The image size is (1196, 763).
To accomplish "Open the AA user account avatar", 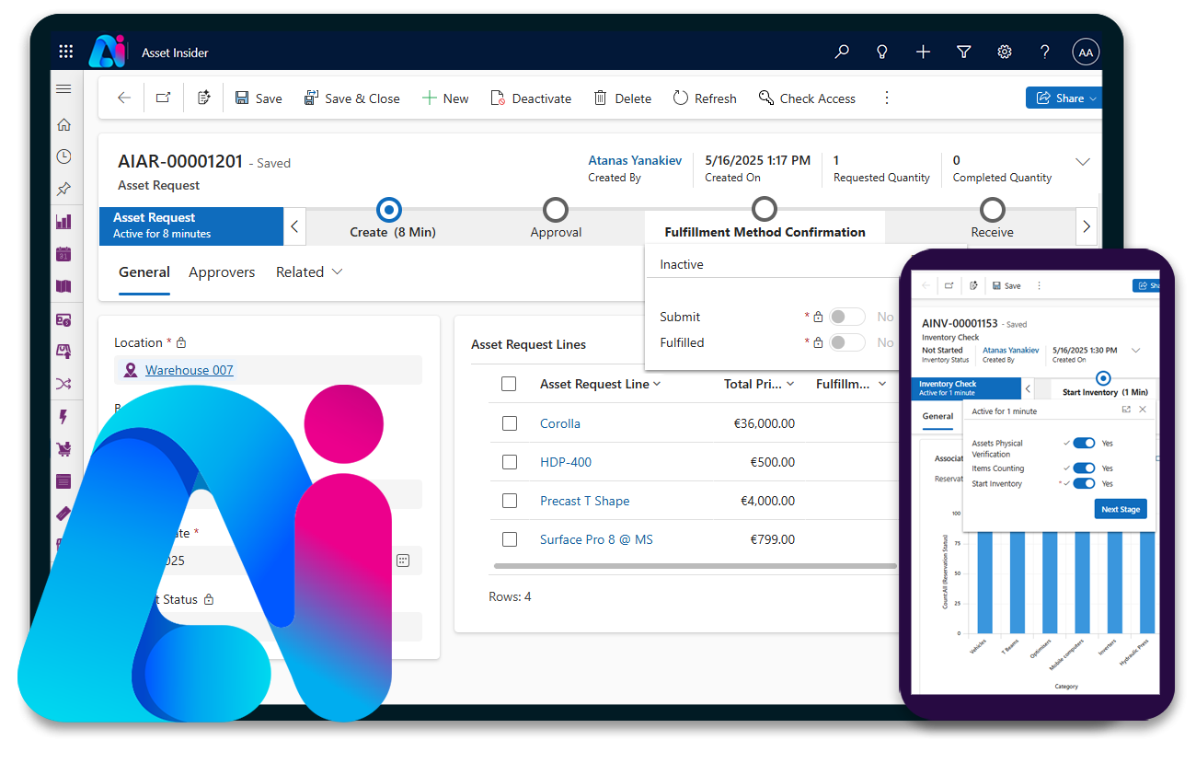I will click(1086, 52).
